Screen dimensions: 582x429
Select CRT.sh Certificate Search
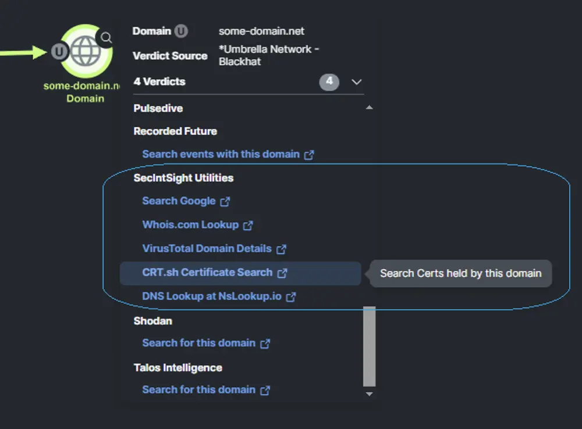(208, 273)
